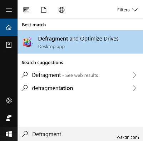The height and width of the screenshot is (141, 143).
Task: Select the Home icon in the sidebar
Action: coord(9,27)
